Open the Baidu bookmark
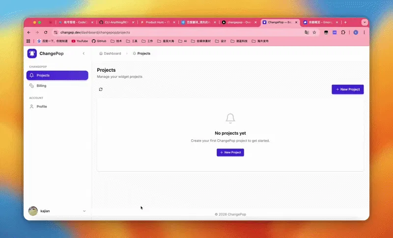This screenshot has width=393, height=238. coord(53,41)
